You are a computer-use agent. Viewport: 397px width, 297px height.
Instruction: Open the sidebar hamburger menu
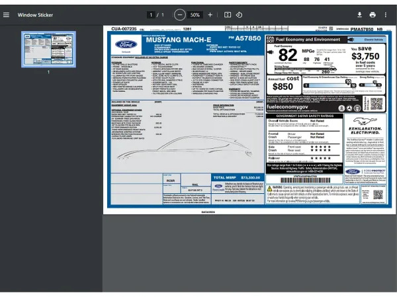click(x=6, y=15)
